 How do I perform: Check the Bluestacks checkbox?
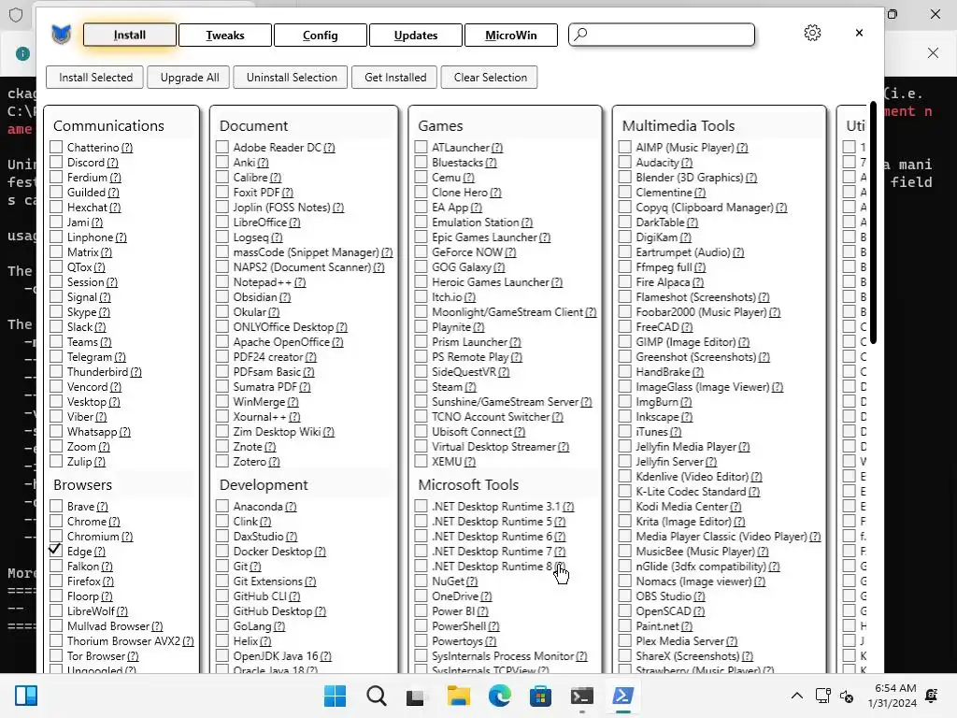[x=421, y=163]
